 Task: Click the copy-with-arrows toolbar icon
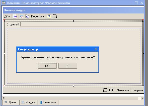point(27,16)
